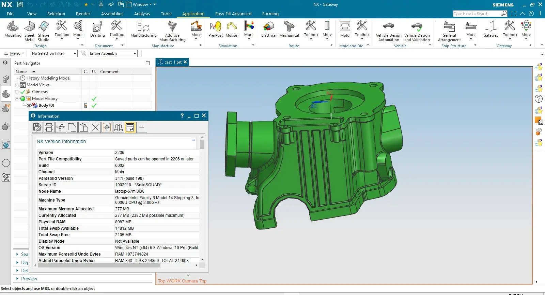Image resolution: width=545 pixels, height=295 pixels.
Task: Click the Print icon in Information window
Action: (49, 127)
